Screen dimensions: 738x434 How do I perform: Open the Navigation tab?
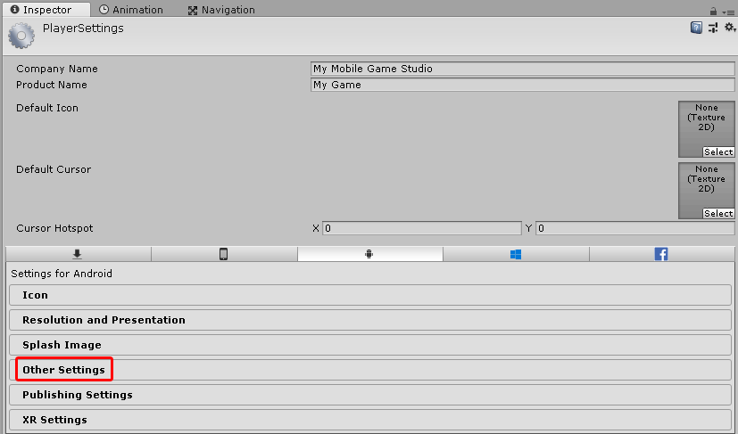pyautogui.click(x=221, y=10)
